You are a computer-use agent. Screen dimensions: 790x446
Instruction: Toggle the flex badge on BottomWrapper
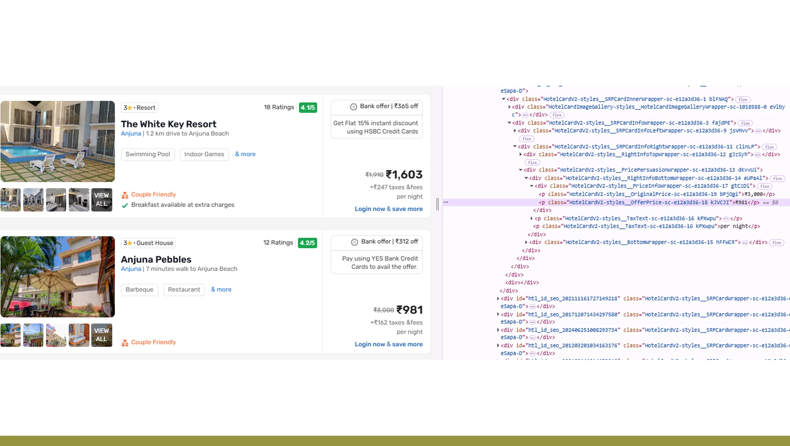[776, 243]
